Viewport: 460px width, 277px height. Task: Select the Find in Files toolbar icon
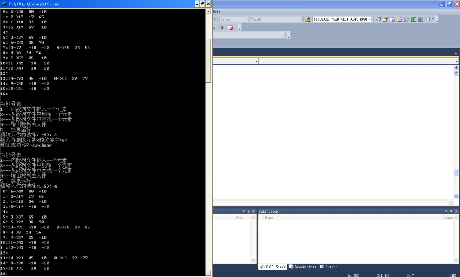pyautogui.click(x=379, y=19)
